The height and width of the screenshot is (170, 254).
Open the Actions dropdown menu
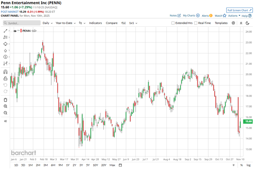(234, 16)
